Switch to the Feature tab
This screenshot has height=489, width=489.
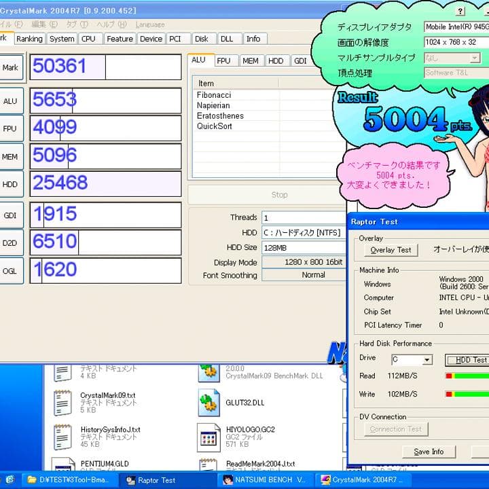[120, 39]
